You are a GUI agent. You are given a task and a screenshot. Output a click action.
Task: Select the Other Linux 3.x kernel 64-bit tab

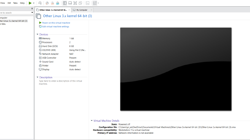click(x=53, y=10)
